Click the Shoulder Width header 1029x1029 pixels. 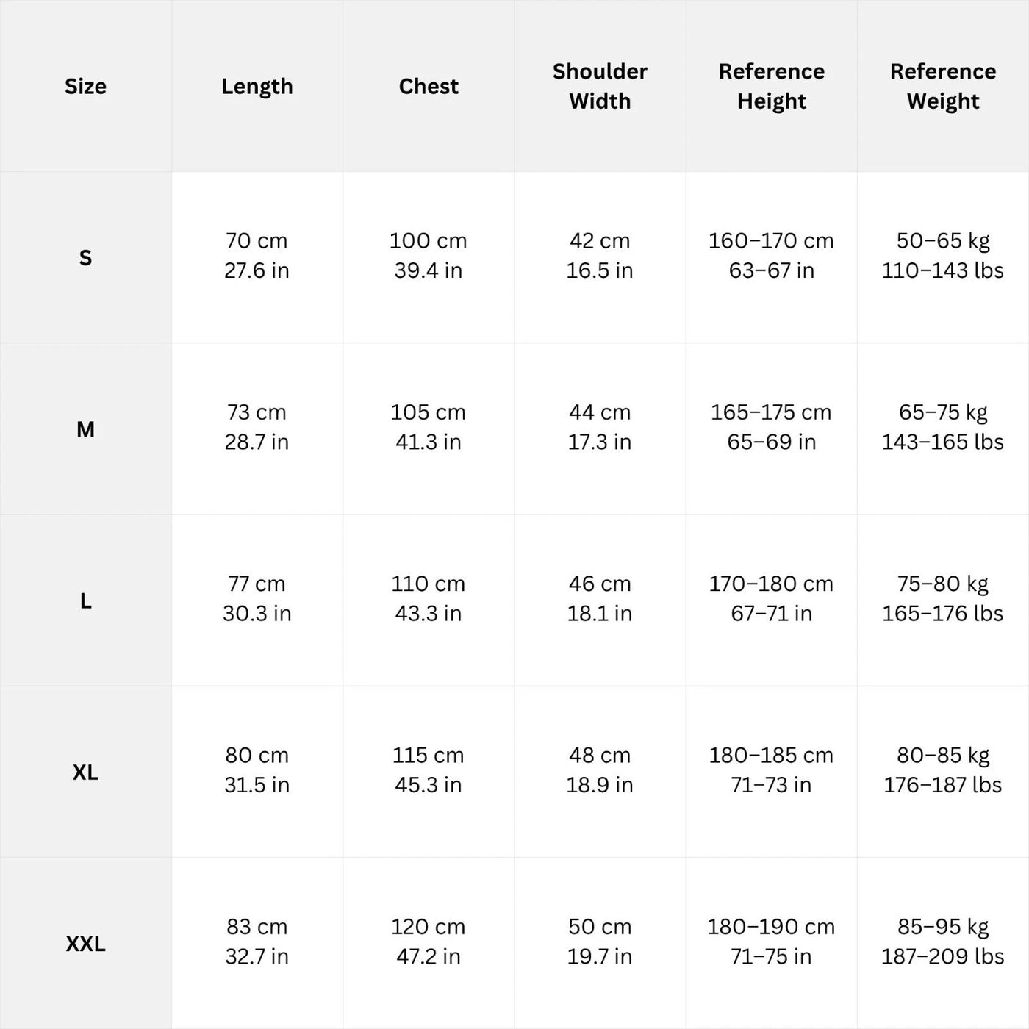[x=600, y=87]
